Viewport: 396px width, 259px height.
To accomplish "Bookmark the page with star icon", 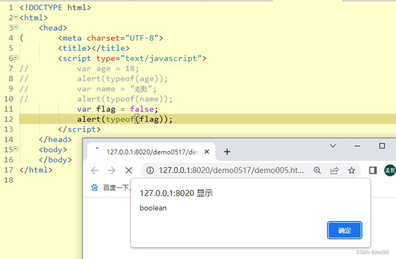I will [x=351, y=170].
